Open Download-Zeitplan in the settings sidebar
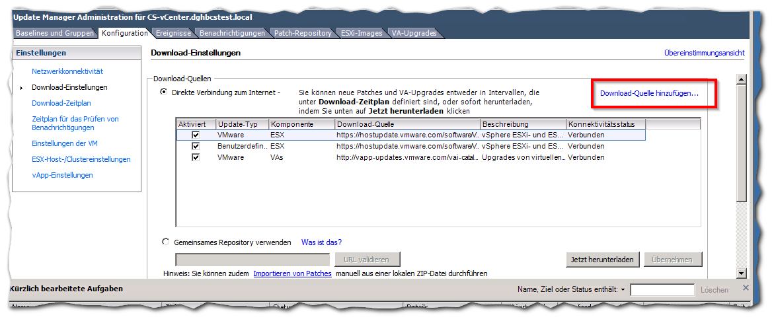Viewport: 774px width, 321px height. (61, 103)
